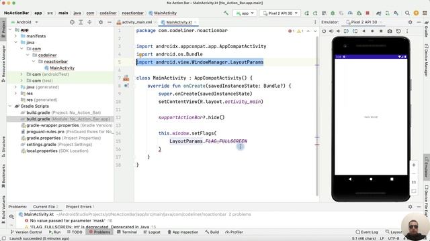The image size is (430, 241).
Task: Open Project panel options gear icon
Action: (101, 22)
